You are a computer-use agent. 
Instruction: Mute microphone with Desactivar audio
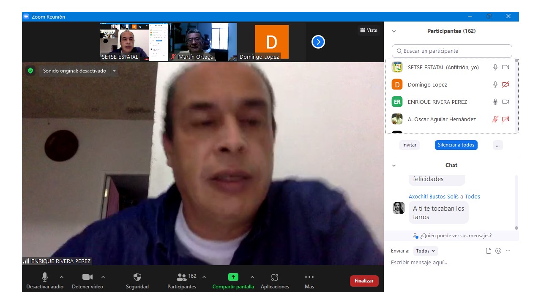click(45, 277)
